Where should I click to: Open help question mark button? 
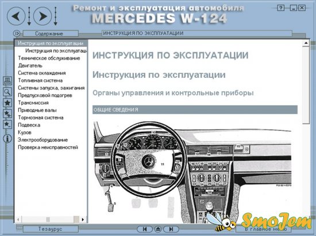point(281,8)
